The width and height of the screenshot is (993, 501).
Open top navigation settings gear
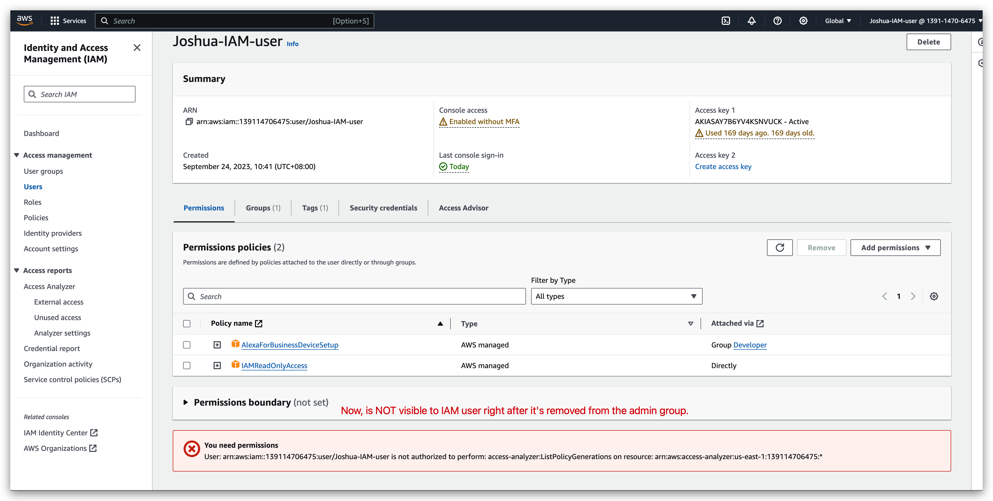[x=803, y=20]
